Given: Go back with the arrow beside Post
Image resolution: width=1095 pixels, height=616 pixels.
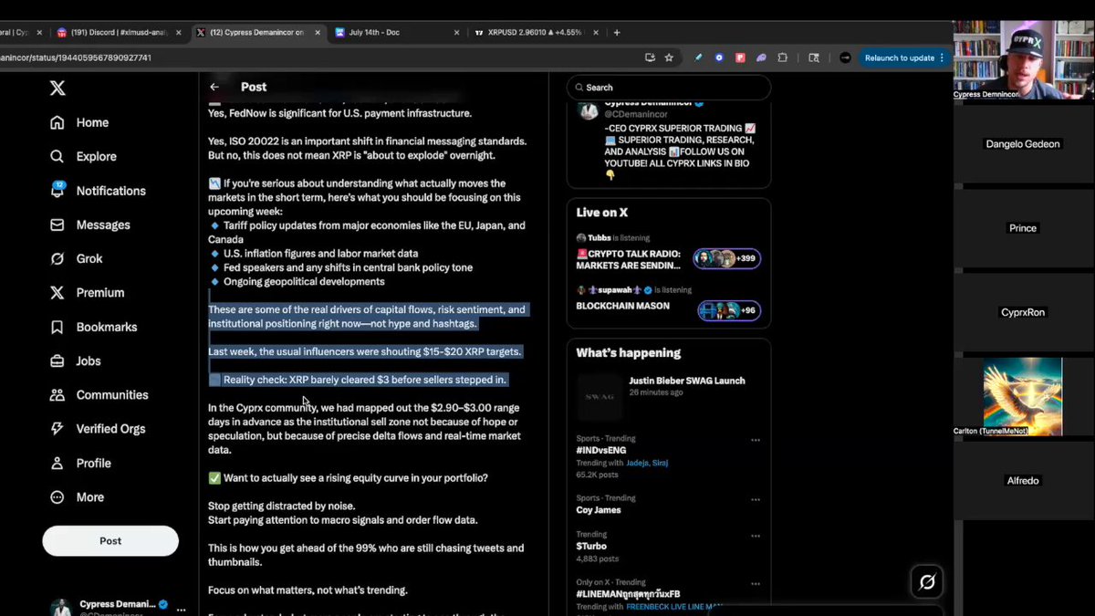Looking at the screenshot, I should click(214, 87).
